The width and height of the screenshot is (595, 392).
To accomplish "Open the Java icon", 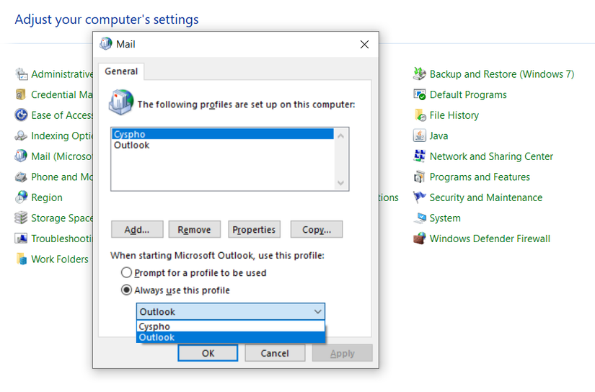I will 420,135.
